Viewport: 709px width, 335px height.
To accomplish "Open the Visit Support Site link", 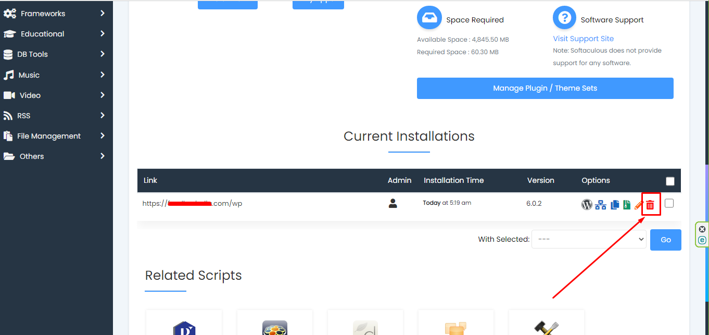I will click(583, 38).
